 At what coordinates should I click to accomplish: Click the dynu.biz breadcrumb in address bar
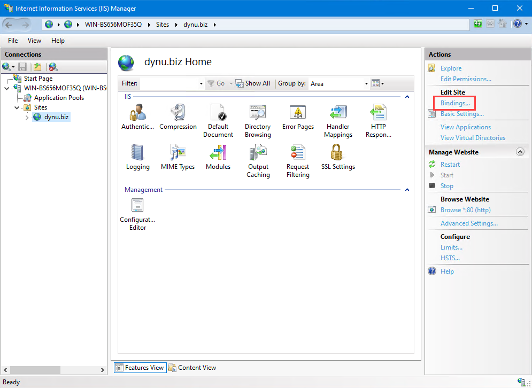(196, 25)
